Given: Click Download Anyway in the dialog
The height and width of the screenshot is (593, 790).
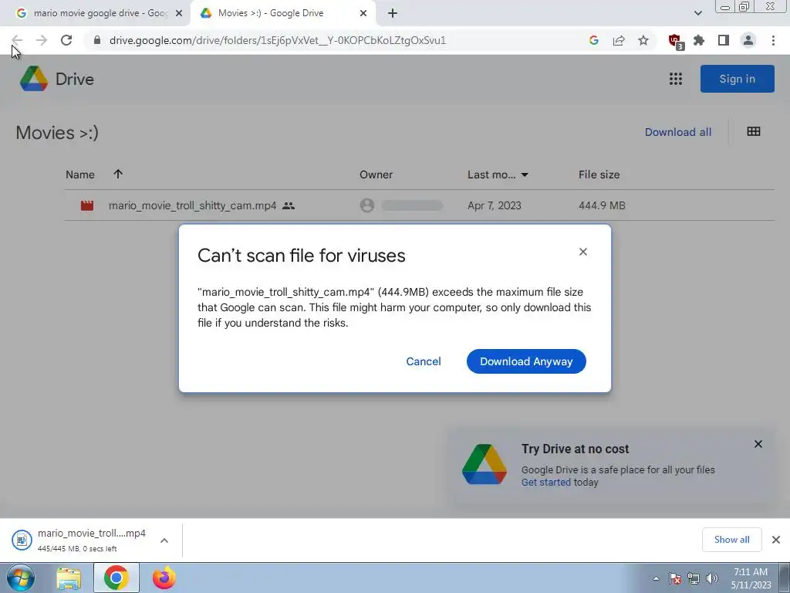Looking at the screenshot, I should pyautogui.click(x=526, y=361).
